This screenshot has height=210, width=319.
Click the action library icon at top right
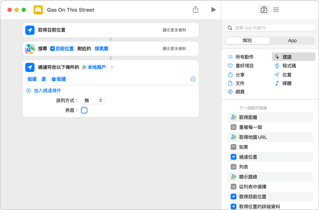pos(264,10)
